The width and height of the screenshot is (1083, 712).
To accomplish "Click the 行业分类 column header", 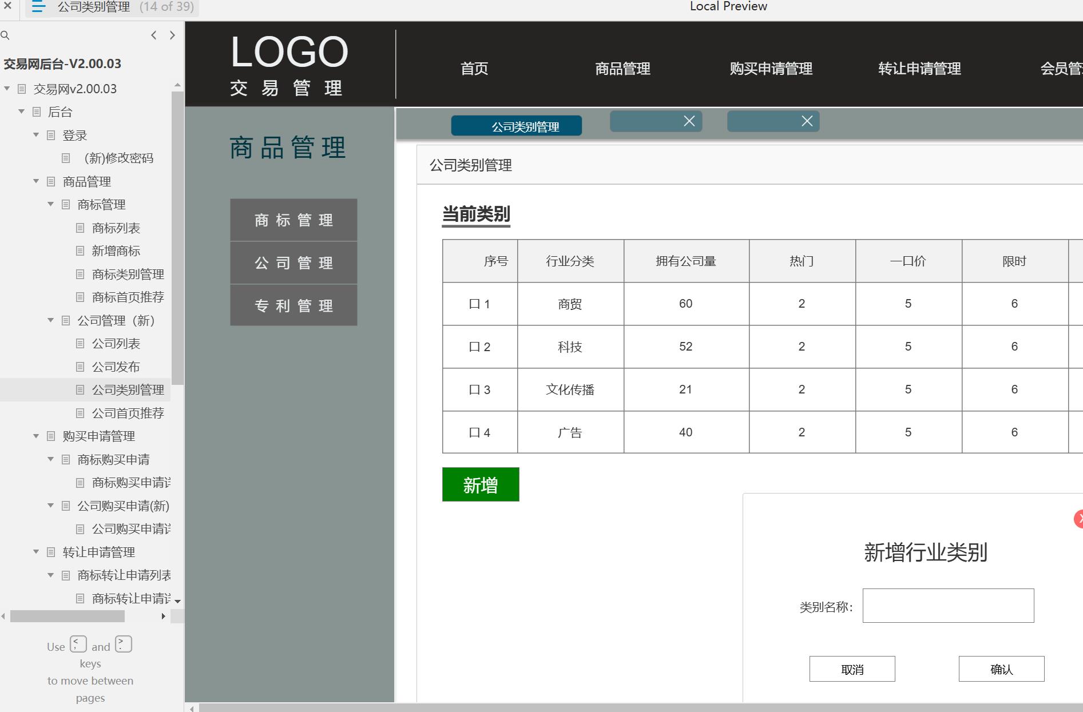I will [x=570, y=261].
